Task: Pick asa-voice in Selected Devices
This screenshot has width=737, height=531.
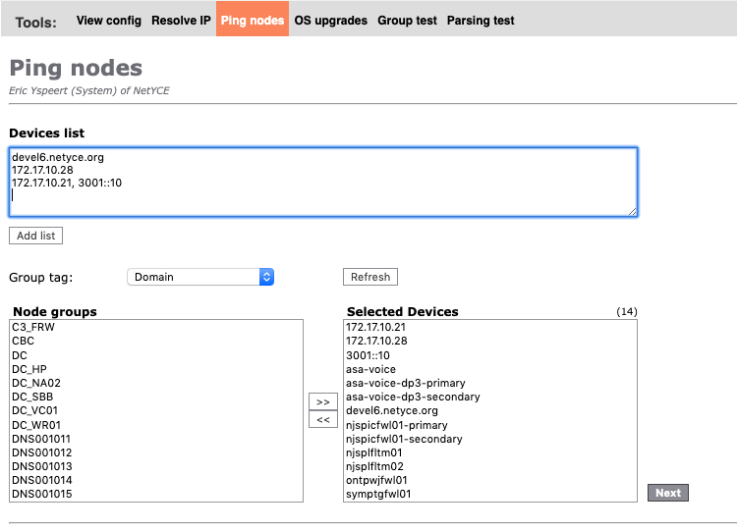Action: (370, 369)
